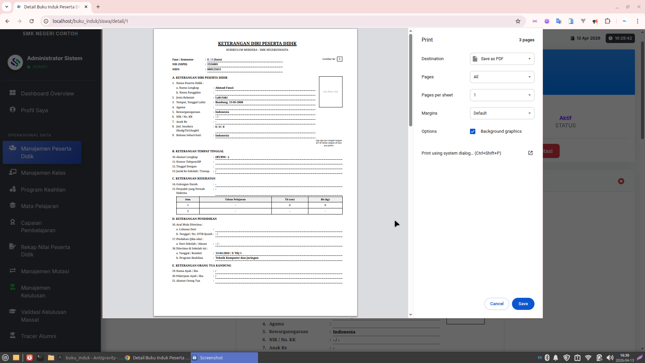Select Manajemen Kelas sidebar item

(x=43, y=173)
